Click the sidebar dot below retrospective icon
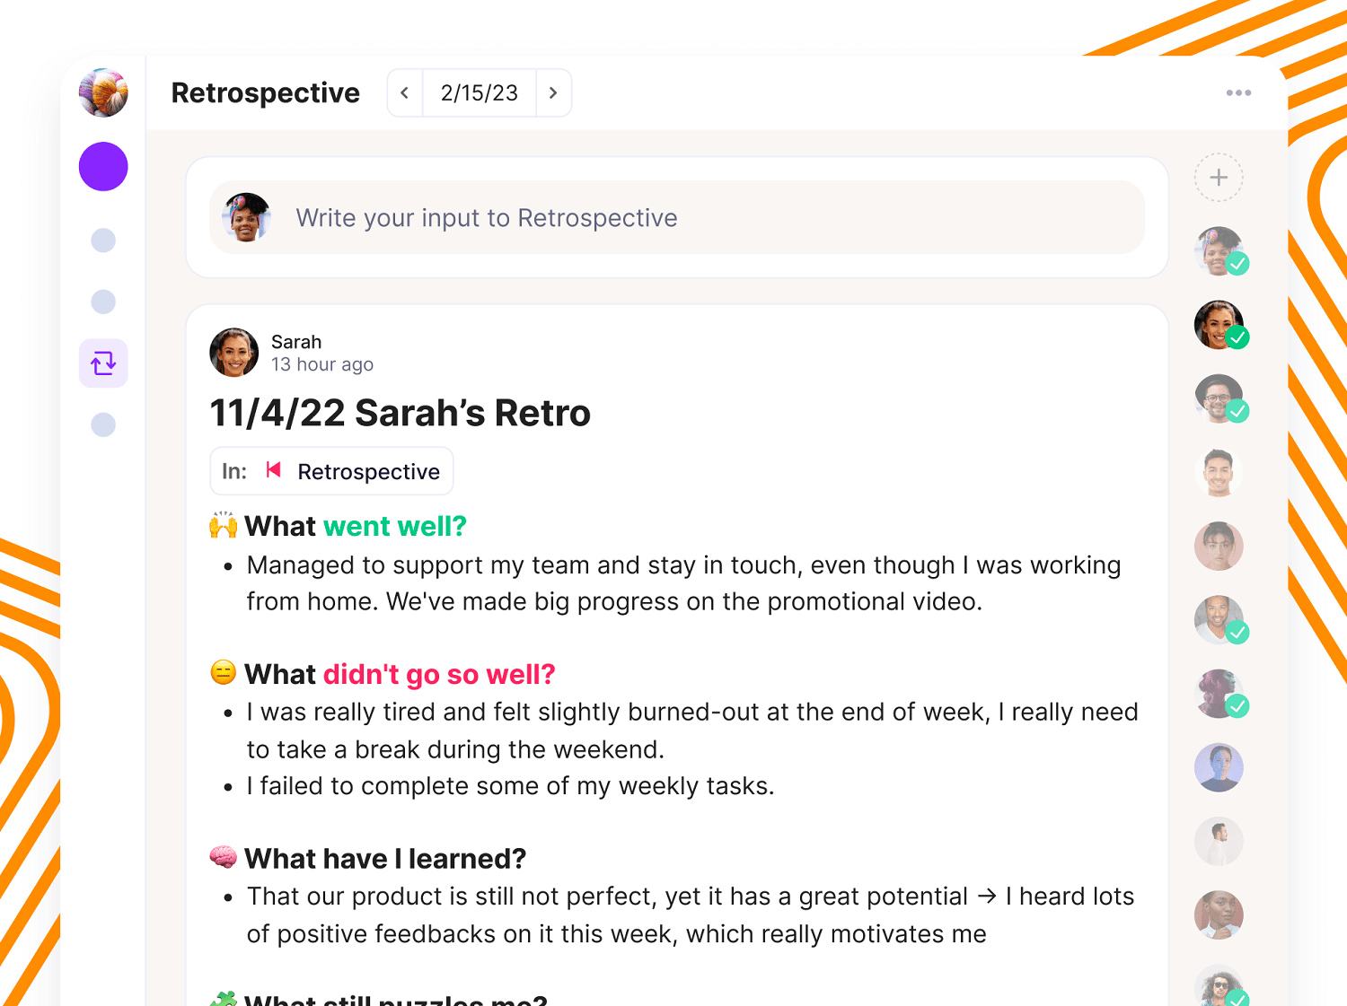Screen dimensions: 1347x1006 103,424
